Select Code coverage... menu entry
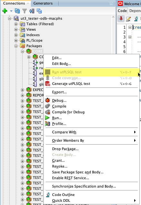The height and width of the screenshot is (205, 141). pos(92,78)
